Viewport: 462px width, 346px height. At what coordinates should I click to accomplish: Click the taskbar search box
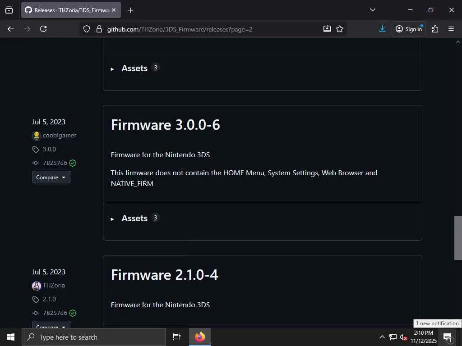tap(94, 337)
